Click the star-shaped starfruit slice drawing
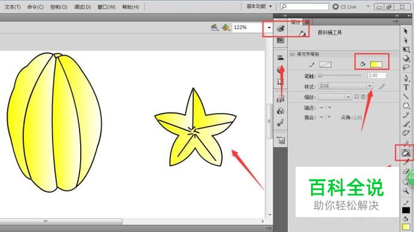 pos(196,128)
